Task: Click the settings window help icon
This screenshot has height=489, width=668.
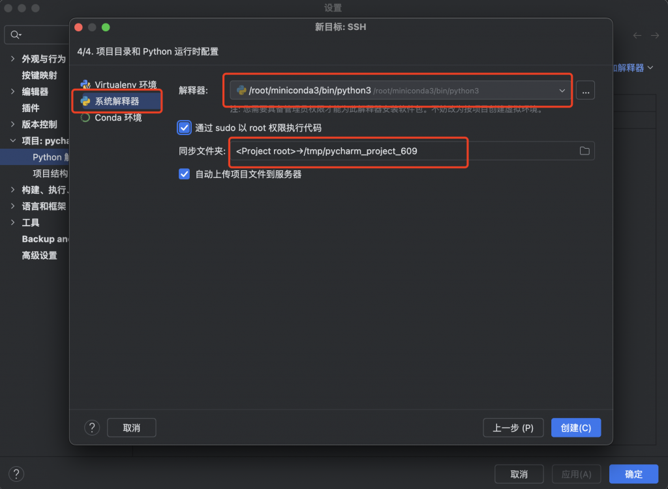Action: 16,473
